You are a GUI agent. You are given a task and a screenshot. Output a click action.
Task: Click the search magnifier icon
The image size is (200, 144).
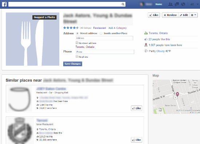pyautogui.click(x=123, y=4)
